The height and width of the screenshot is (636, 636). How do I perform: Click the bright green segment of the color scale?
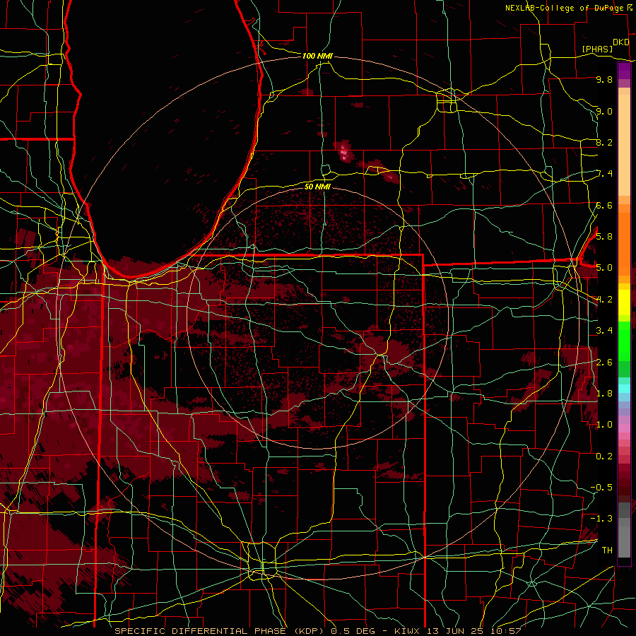624,341
